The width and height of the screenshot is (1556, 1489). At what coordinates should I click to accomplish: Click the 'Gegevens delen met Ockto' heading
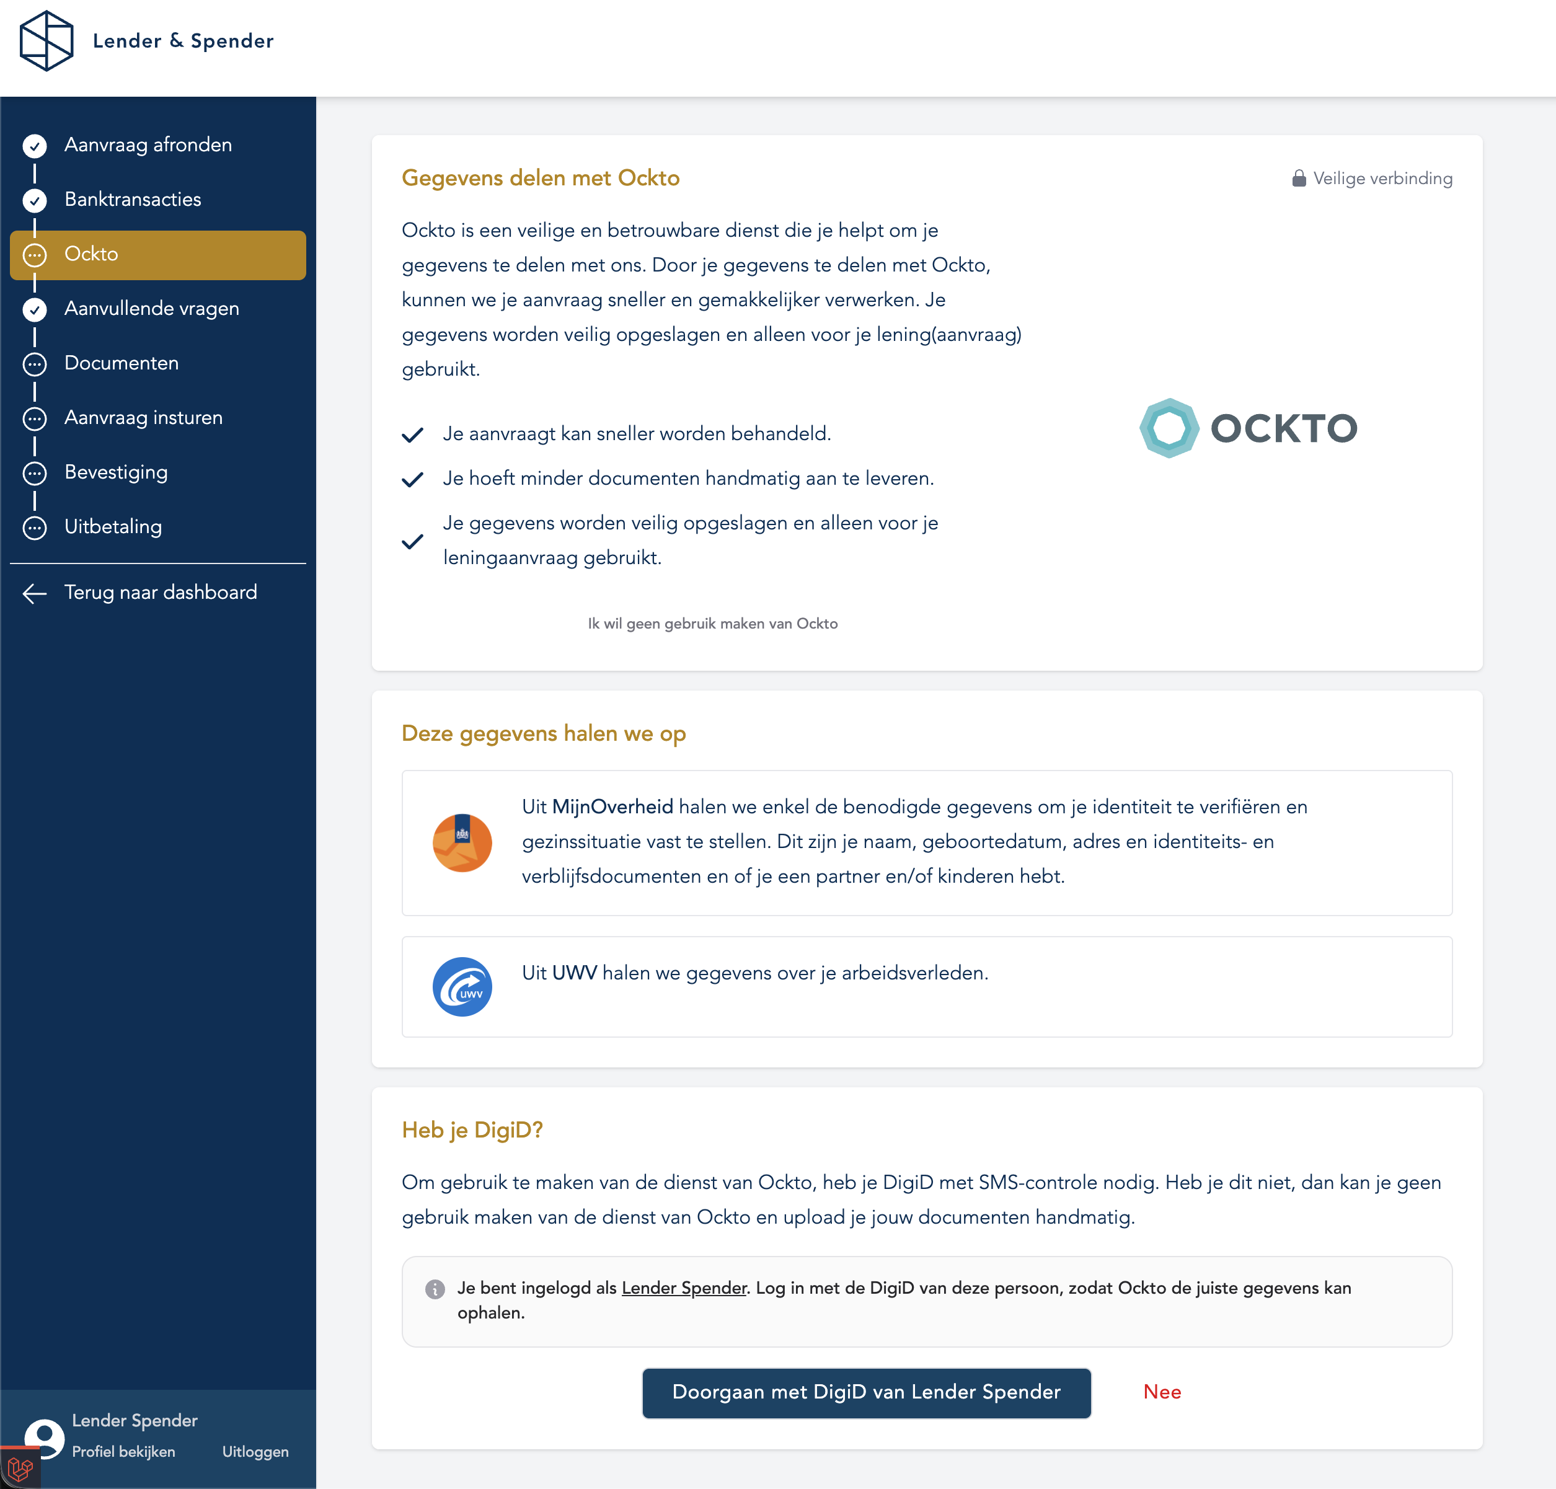[541, 178]
